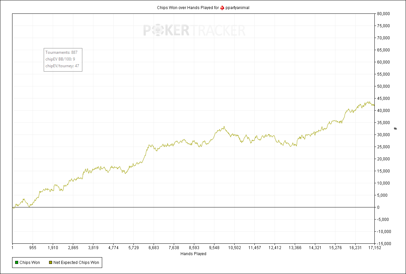
Task: Click the Chips Won legend entry
Action: coord(27,263)
